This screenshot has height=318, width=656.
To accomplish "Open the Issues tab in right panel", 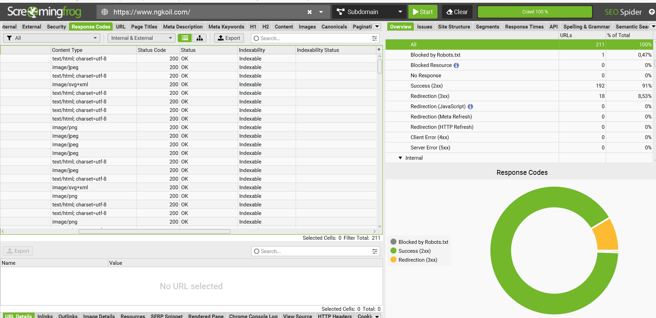I will tap(424, 26).
